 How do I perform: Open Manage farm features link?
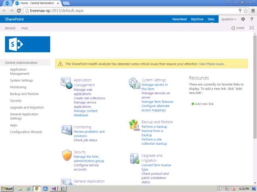point(157,102)
